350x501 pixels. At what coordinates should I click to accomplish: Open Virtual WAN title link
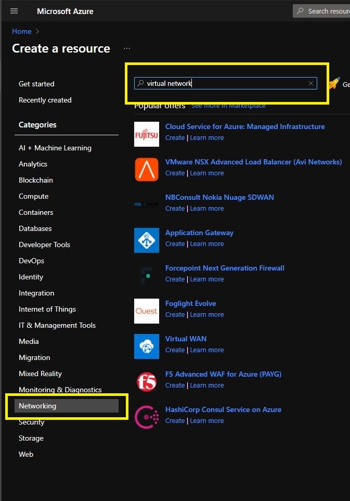(186, 339)
